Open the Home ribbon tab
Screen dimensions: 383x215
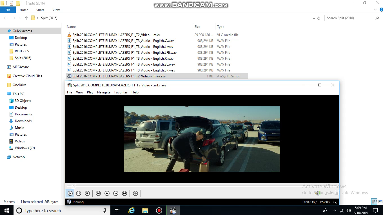coord(24,10)
